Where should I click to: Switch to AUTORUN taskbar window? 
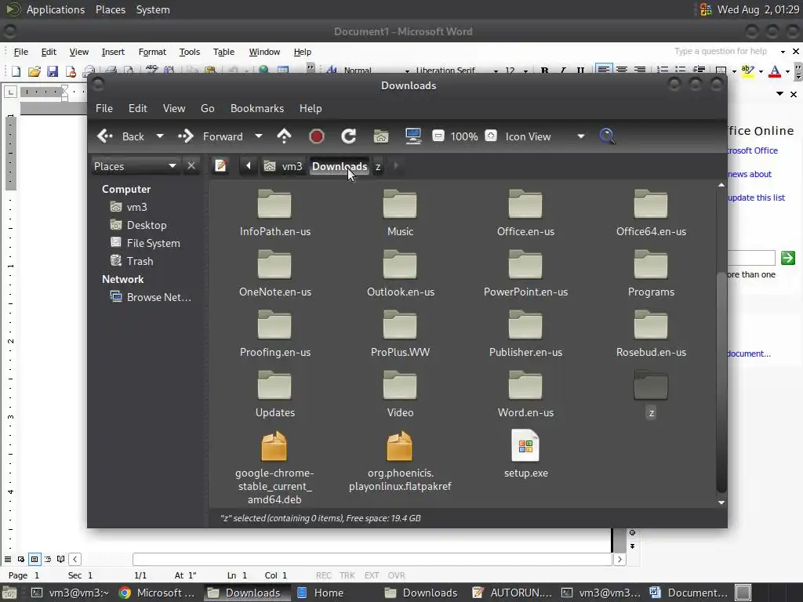513,593
